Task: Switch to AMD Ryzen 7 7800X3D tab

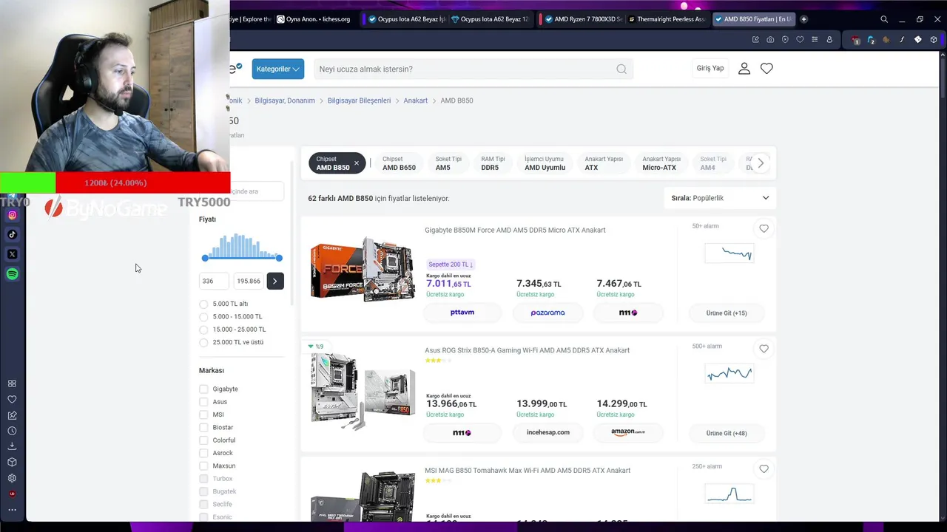Action: (583, 19)
